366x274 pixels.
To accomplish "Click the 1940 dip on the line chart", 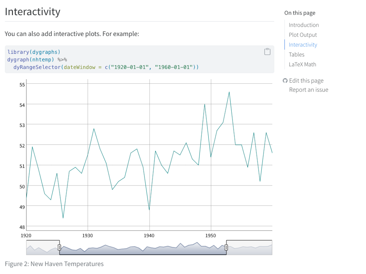I will click(x=149, y=210).
